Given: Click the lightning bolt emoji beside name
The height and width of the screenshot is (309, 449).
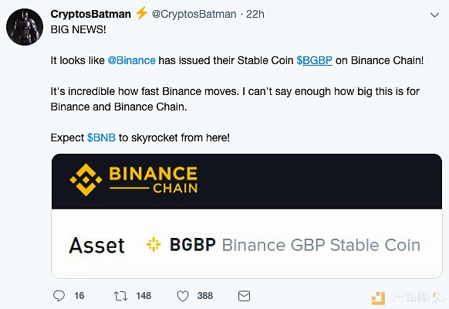Looking at the screenshot, I should [141, 13].
